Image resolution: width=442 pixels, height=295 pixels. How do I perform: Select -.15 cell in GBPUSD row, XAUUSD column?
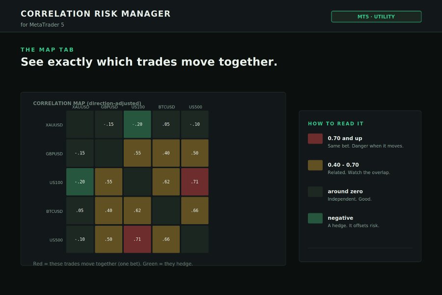80,153
